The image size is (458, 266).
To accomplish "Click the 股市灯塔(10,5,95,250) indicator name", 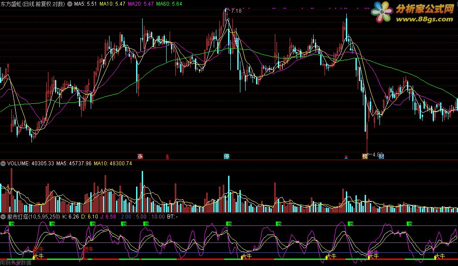I will pyautogui.click(x=34, y=217).
